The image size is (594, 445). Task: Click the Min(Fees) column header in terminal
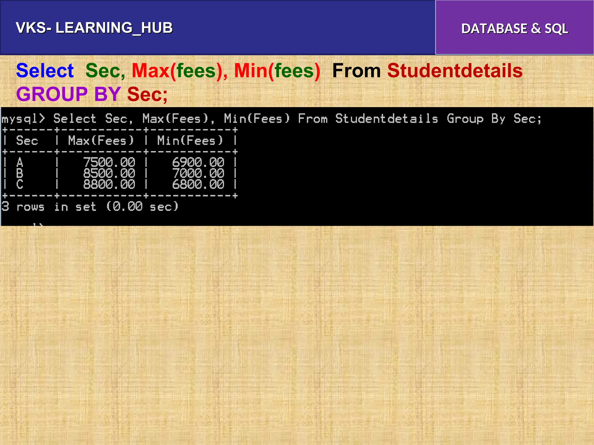[x=190, y=141]
